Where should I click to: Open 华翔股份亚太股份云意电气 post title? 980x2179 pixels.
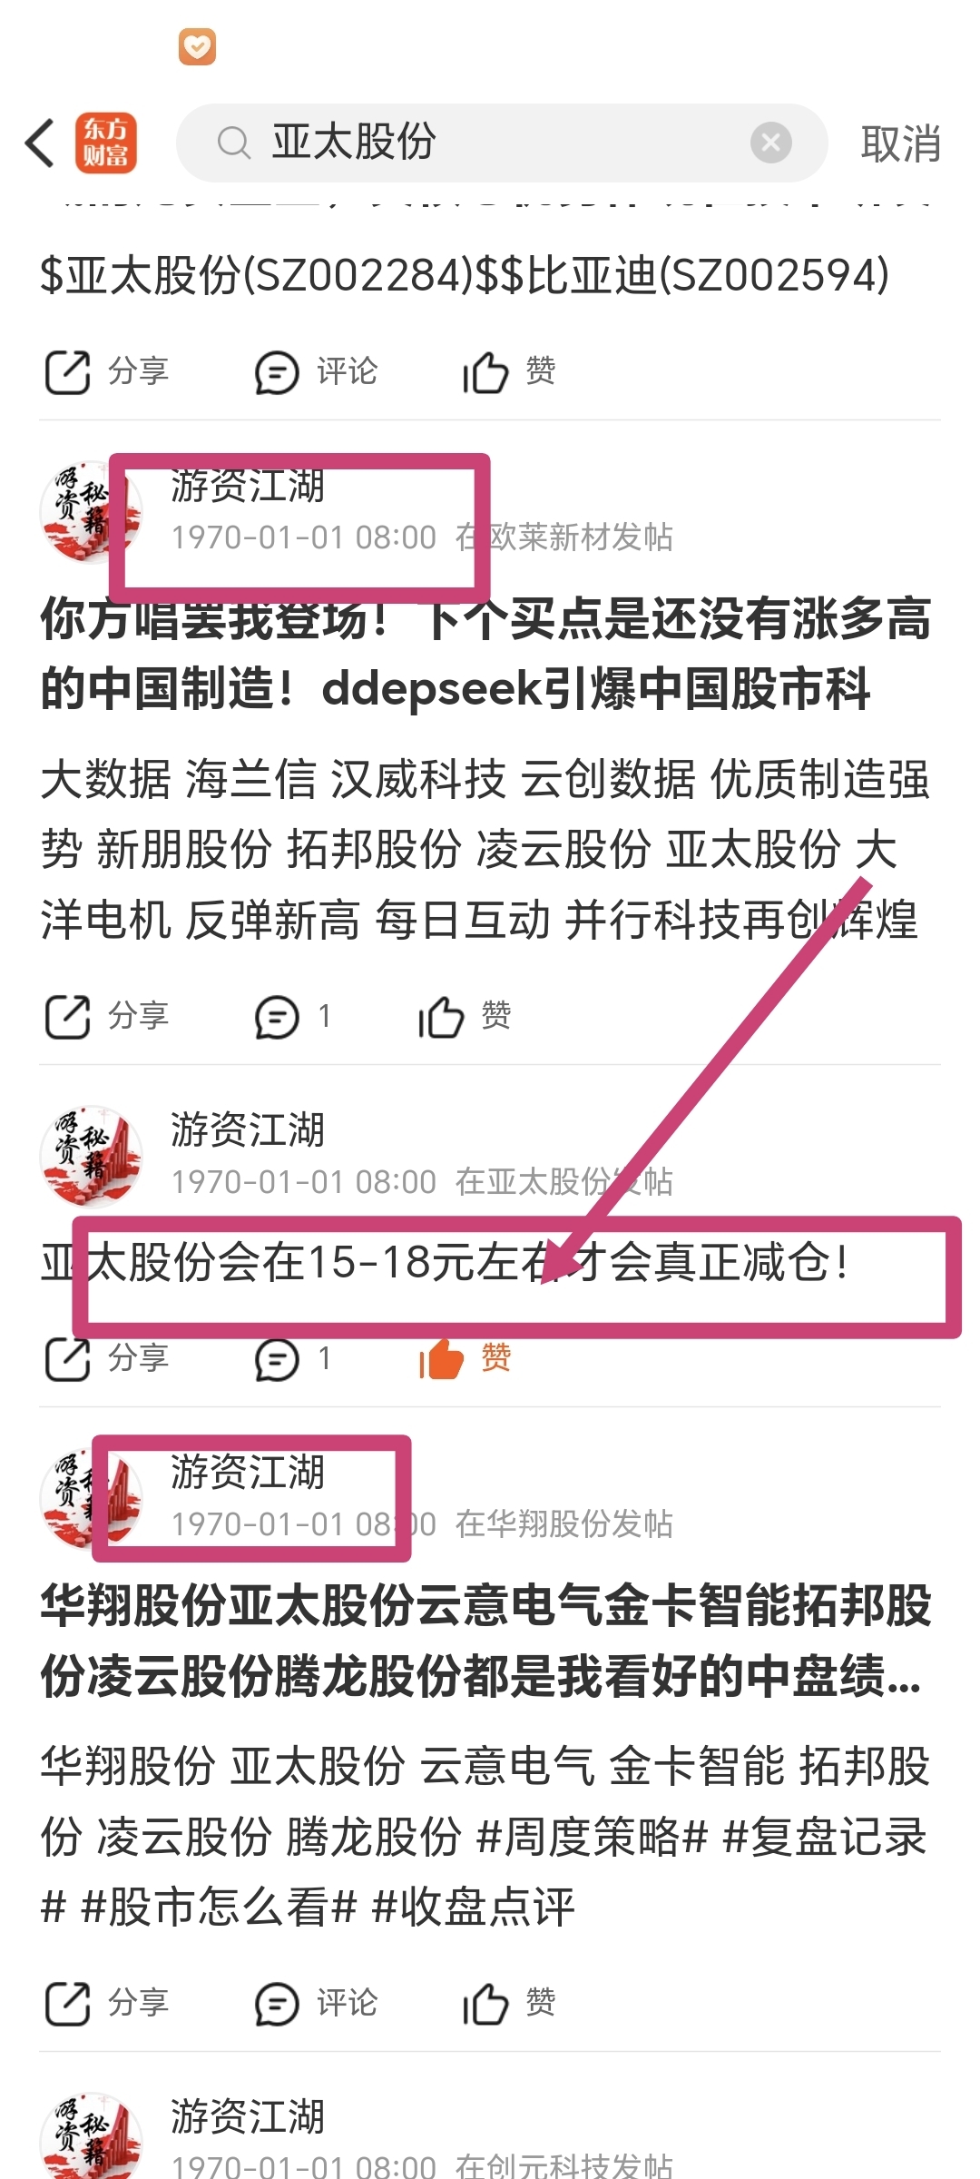coord(486,1641)
